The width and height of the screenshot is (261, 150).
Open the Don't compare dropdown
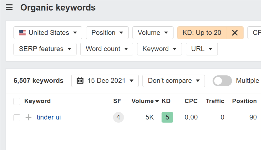click(x=174, y=81)
